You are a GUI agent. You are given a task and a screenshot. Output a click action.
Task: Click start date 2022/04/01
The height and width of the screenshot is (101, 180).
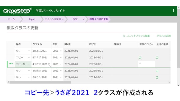(71, 64)
